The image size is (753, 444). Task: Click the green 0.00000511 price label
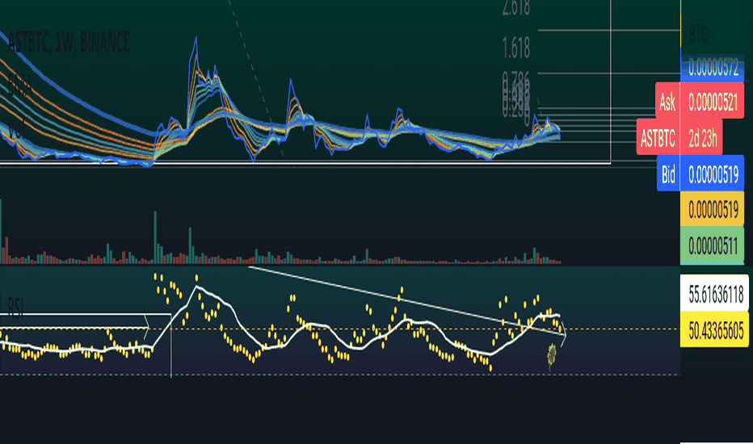click(x=713, y=245)
